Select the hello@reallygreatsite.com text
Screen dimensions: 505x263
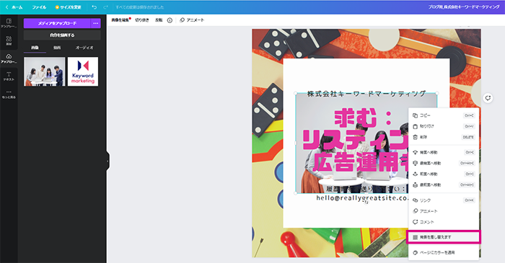[362, 198]
